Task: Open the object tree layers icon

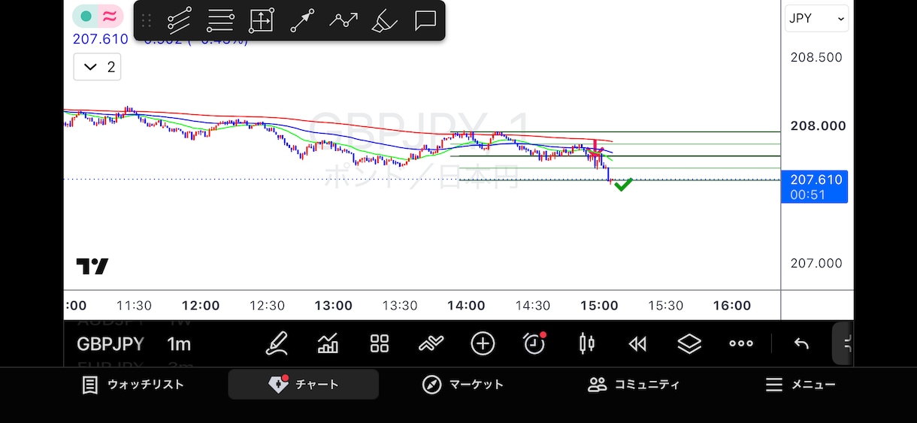Action: (x=689, y=344)
